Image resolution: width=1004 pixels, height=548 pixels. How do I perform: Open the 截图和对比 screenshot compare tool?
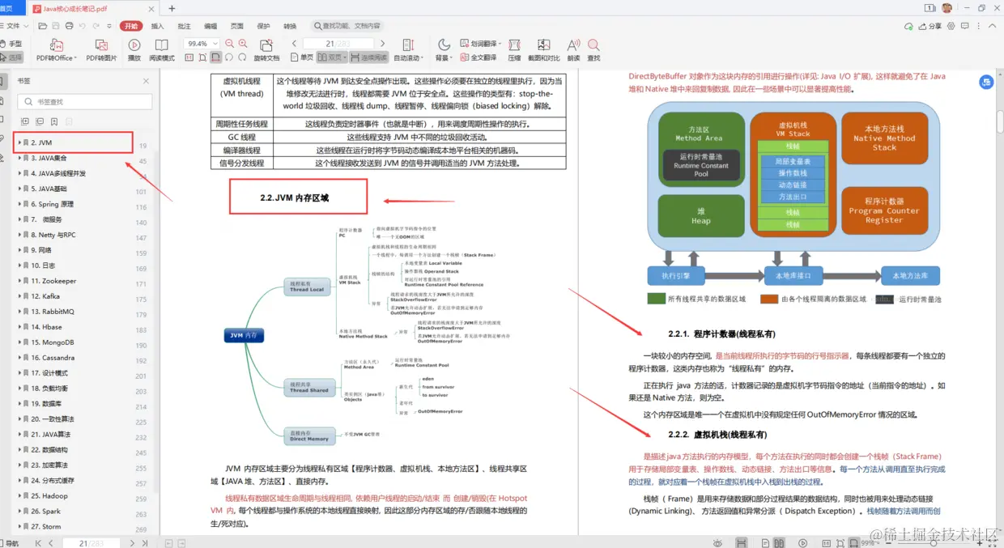[543, 50]
